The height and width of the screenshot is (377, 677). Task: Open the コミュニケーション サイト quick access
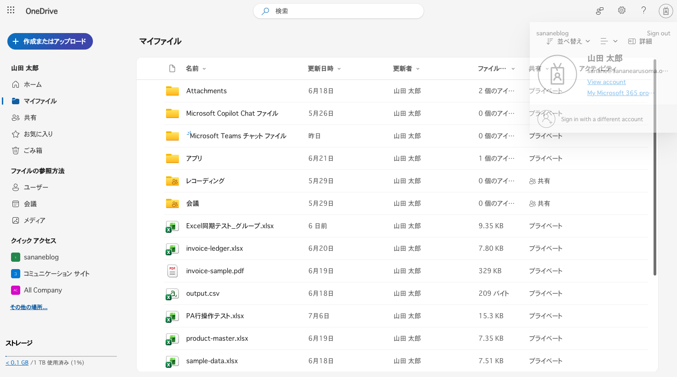point(51,274)
